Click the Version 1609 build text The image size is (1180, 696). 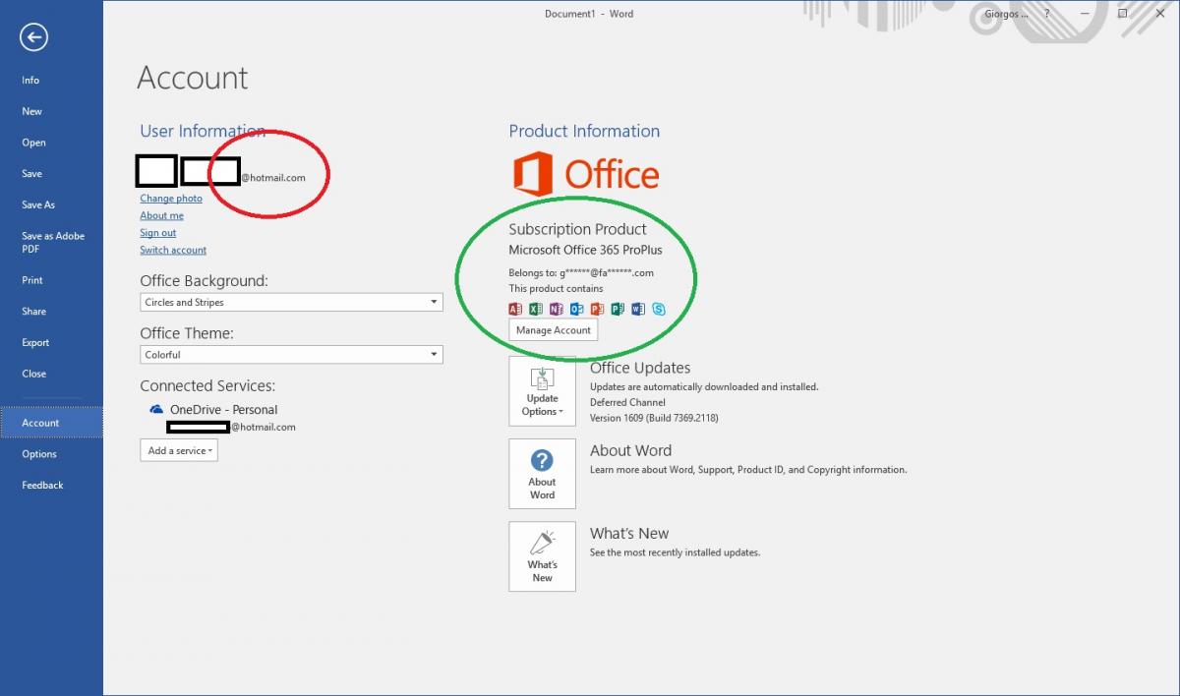[654, 418]
